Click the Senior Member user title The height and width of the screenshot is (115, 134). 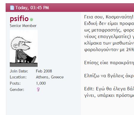(23, 26)
